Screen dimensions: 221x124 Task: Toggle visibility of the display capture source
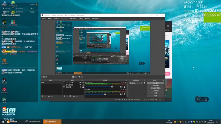[80, 85]
